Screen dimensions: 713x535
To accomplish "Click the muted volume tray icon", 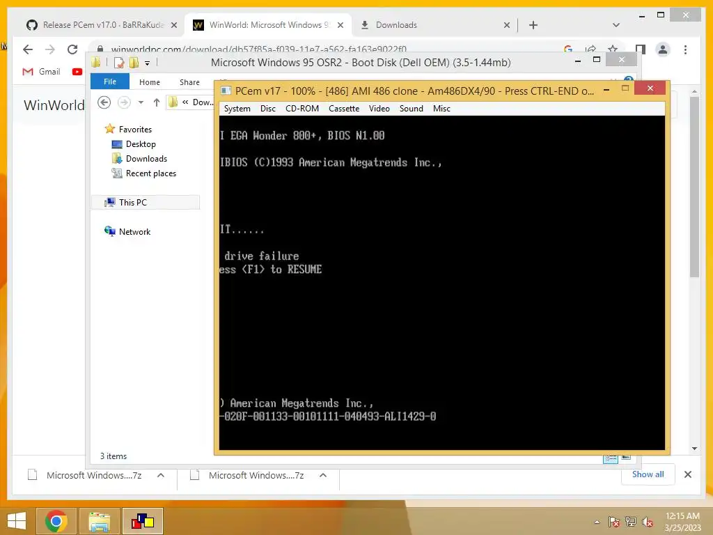I will (648, 522).
